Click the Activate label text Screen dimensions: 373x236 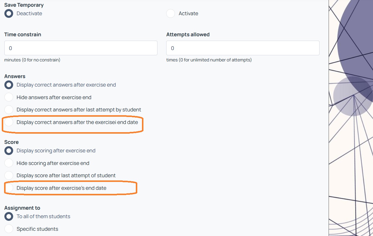[x=188, y=13]
